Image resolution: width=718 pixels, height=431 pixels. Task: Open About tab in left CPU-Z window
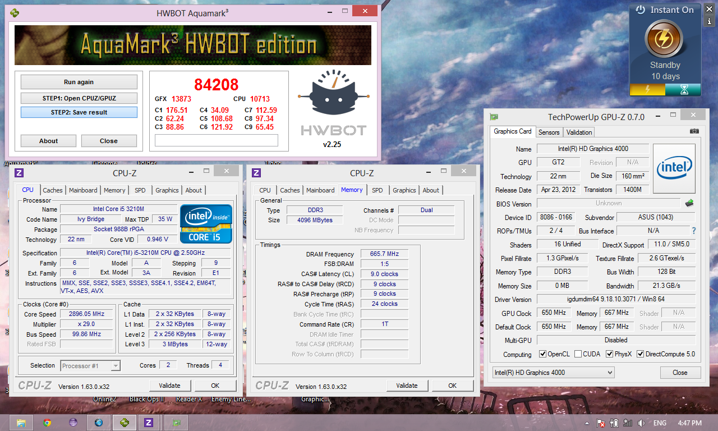pyautogui.click(x=194, y=190)
